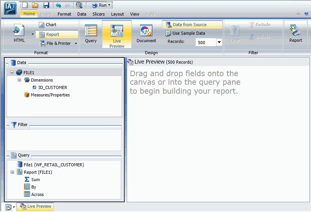The width and height of the screenshot is (311, 212).
Task: Click the Live Preview canvas area text
Action: pos(185,82)
